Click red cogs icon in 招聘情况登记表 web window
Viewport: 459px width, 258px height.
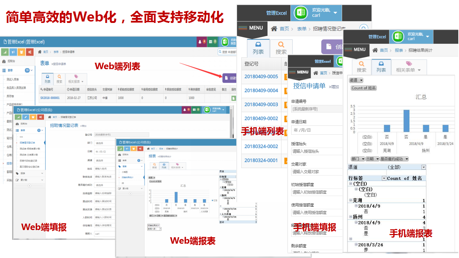[x=41, y=117]
